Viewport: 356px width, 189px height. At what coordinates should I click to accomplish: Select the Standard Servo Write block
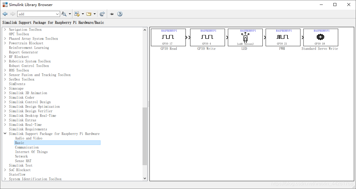pos(321,37)
